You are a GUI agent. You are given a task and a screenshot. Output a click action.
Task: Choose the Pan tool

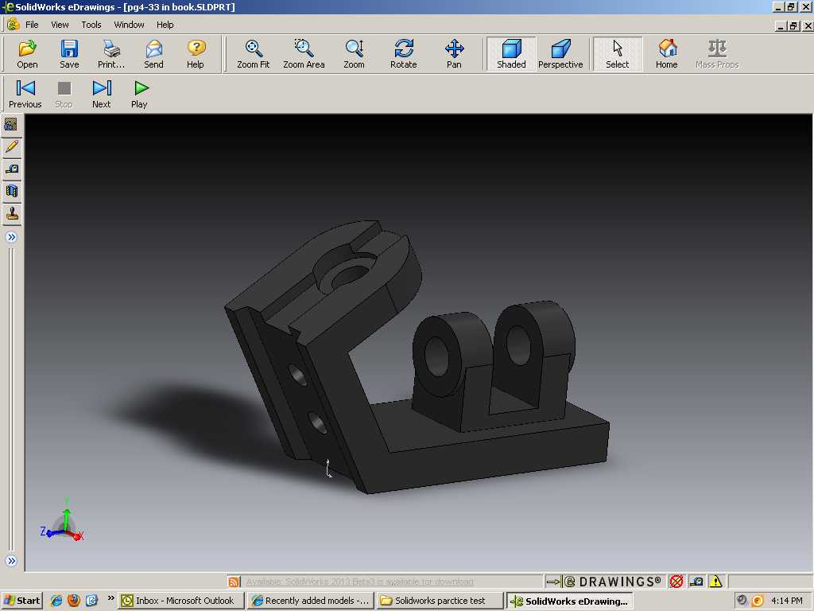[x=454, y=54]
